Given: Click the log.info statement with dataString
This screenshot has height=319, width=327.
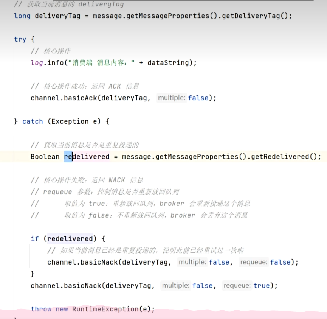Looking at the screenshot, I should (x=114, y=63).
